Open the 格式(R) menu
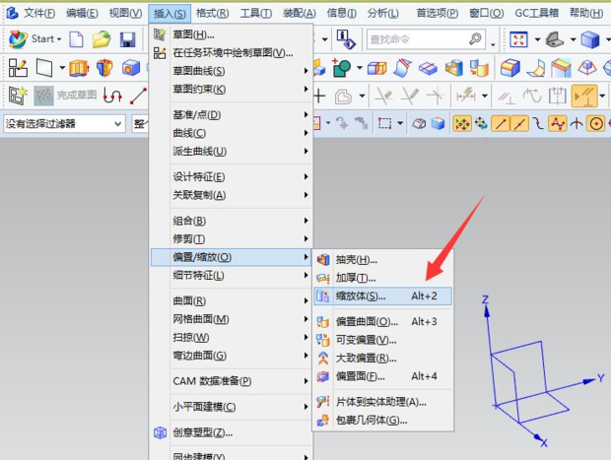The width and height of the screenshot is (611, 460). [212, 14]
